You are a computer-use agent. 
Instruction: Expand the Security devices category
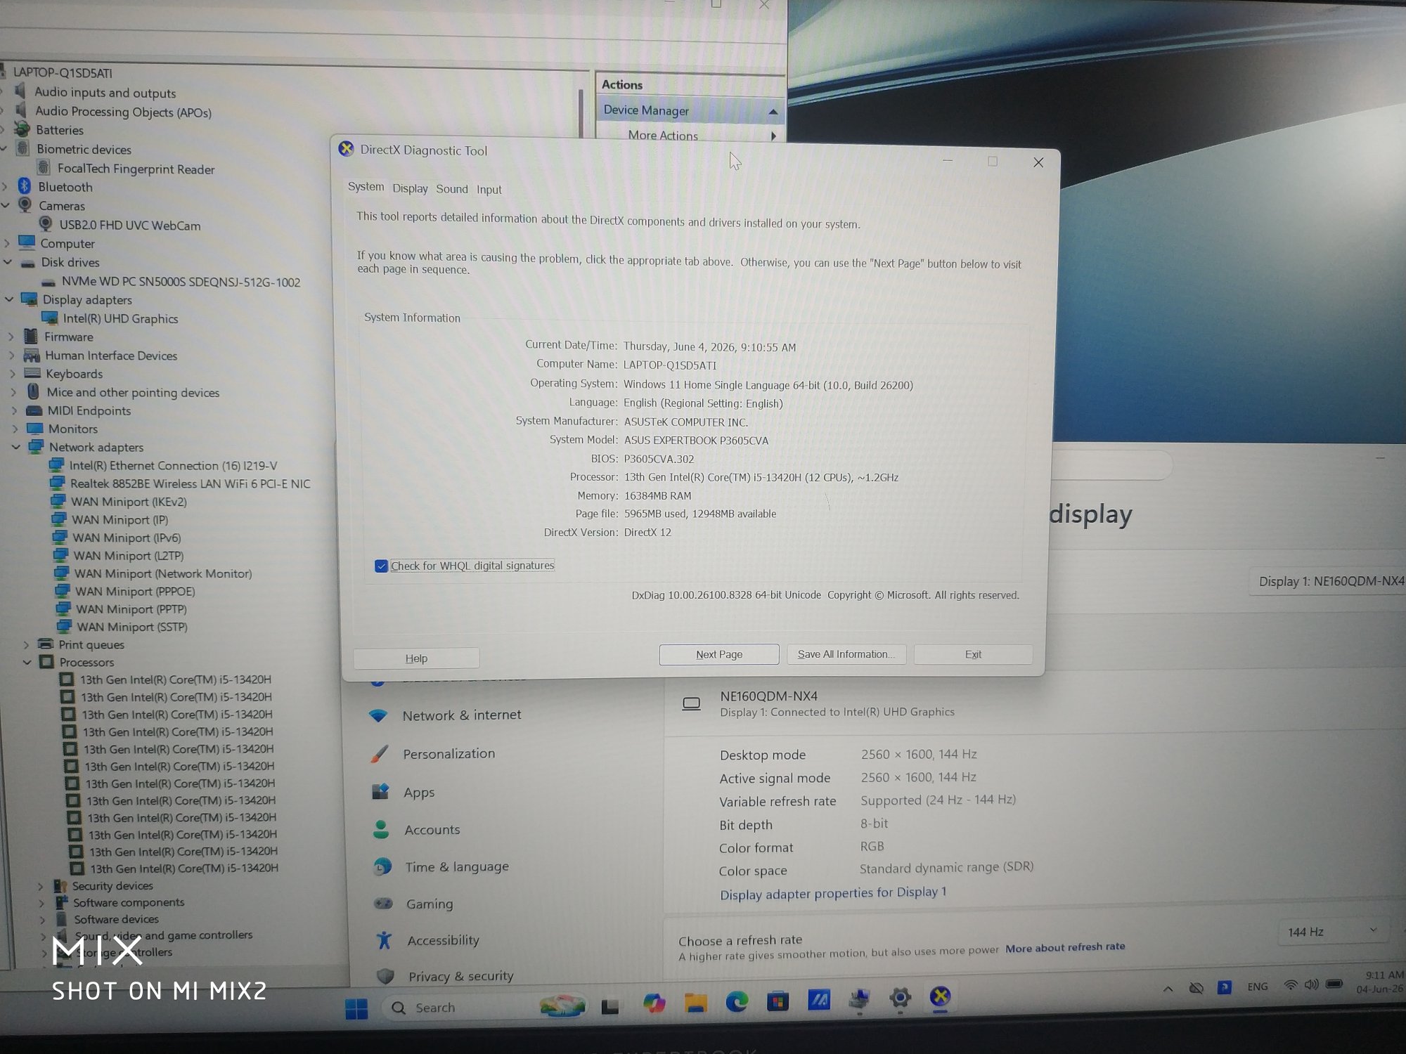40,886
